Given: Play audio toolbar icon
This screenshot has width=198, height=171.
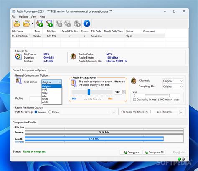Looking at the screenshot, I should point(77,23).
